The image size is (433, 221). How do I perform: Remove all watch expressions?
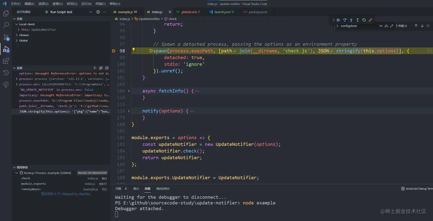[x=107, y=68]
